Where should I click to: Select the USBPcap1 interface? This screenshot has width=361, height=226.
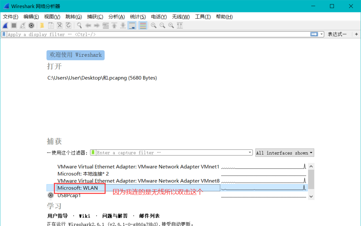coord(69,195)
